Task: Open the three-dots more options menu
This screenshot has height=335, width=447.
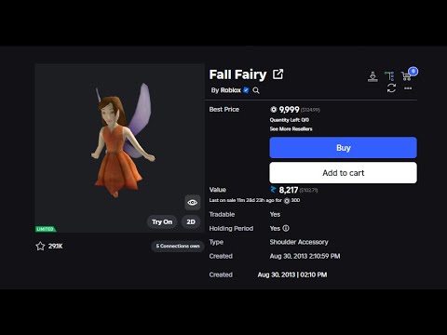Action: coord(408,88)
